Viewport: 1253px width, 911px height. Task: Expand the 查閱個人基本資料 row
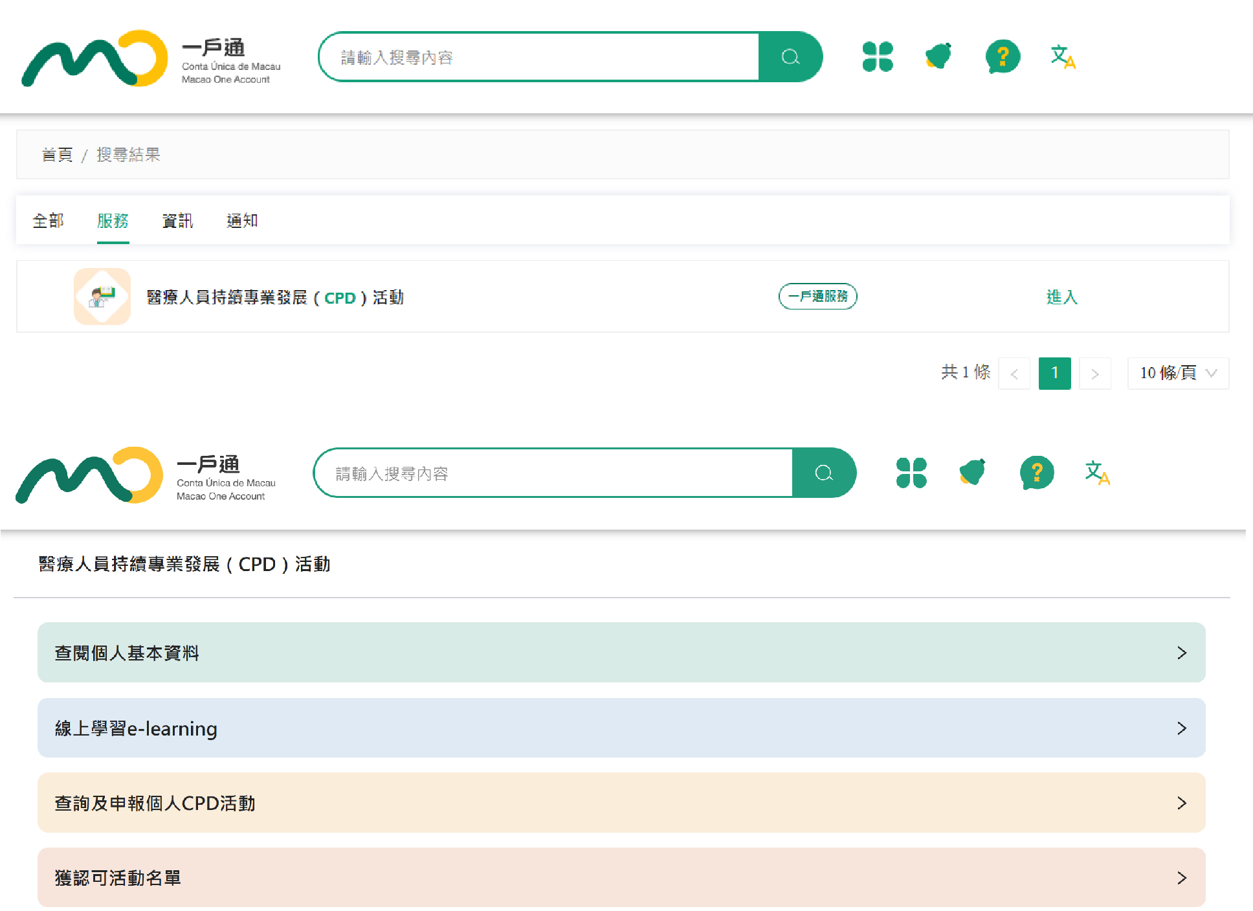(621, 653)
